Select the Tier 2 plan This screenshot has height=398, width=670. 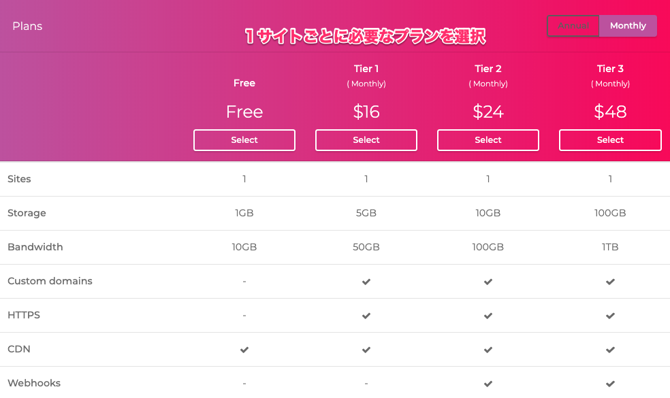click(x=488, y=140)
